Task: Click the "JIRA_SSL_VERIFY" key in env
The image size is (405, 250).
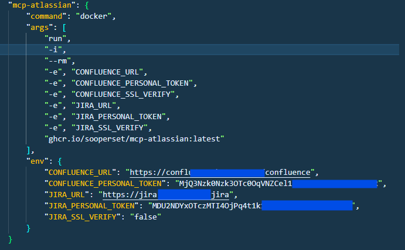Action: pyautogui.click(x=83, y=217)
